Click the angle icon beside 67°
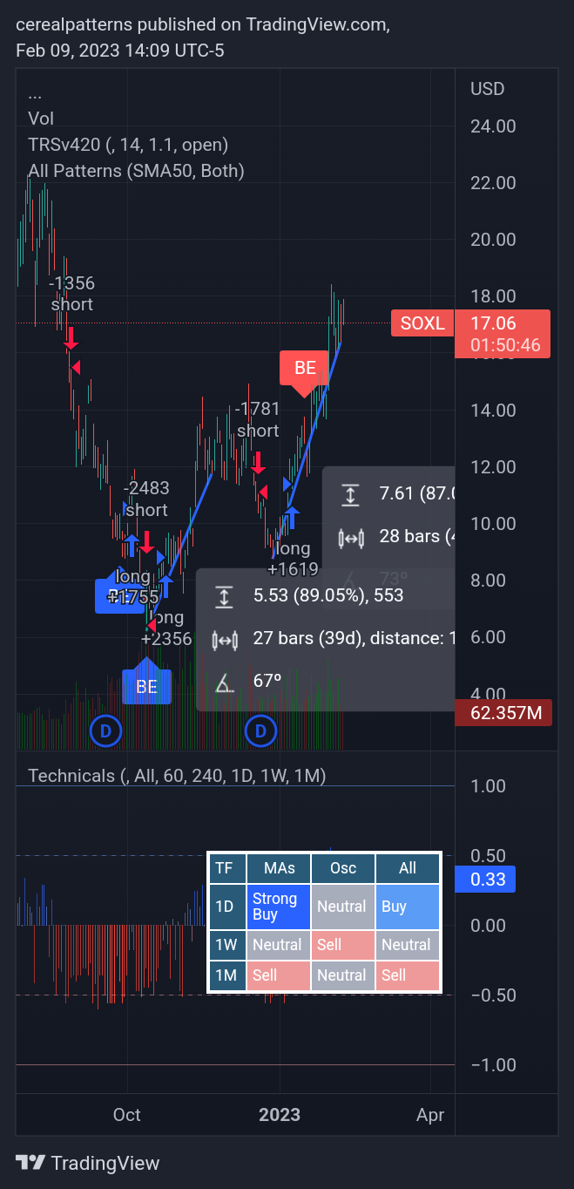Viewport: 574px width, 1189px height. pyautogui.click(x=225, y=682)
